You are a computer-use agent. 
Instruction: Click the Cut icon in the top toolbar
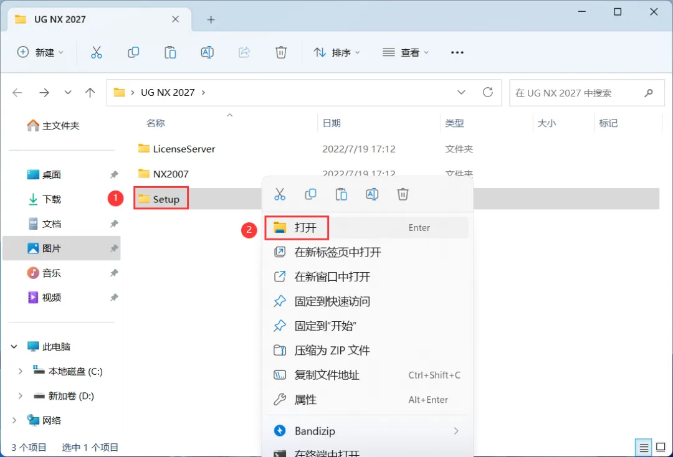96,52
